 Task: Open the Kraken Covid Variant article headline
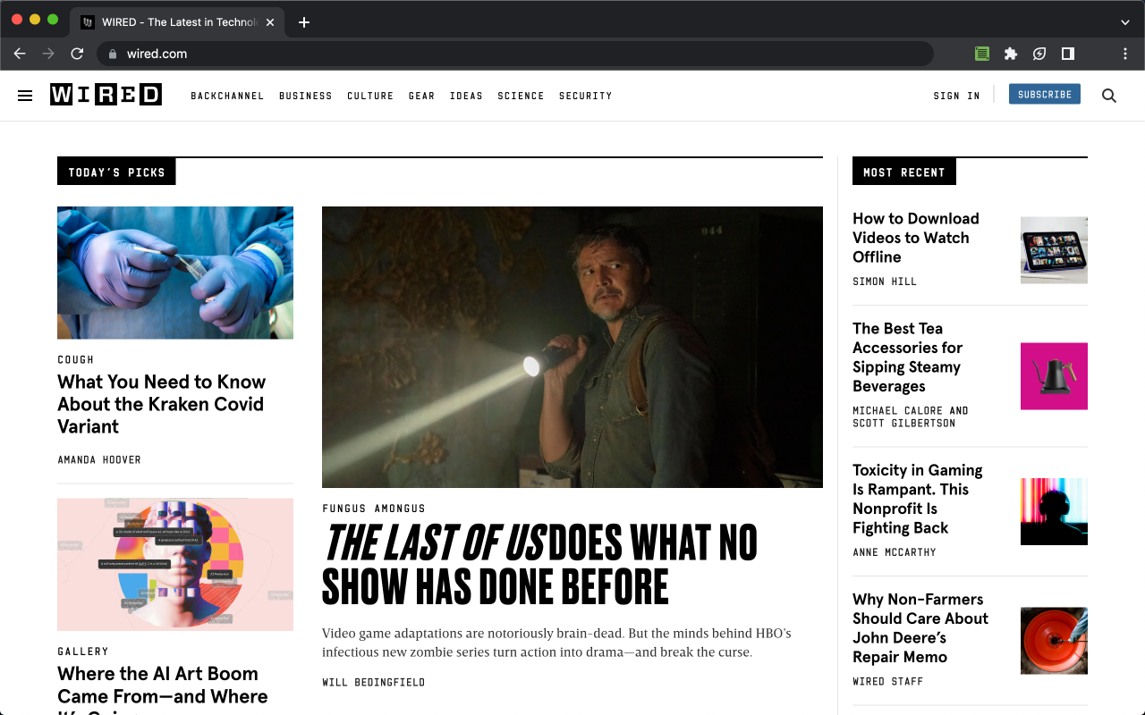pos(162,404)
